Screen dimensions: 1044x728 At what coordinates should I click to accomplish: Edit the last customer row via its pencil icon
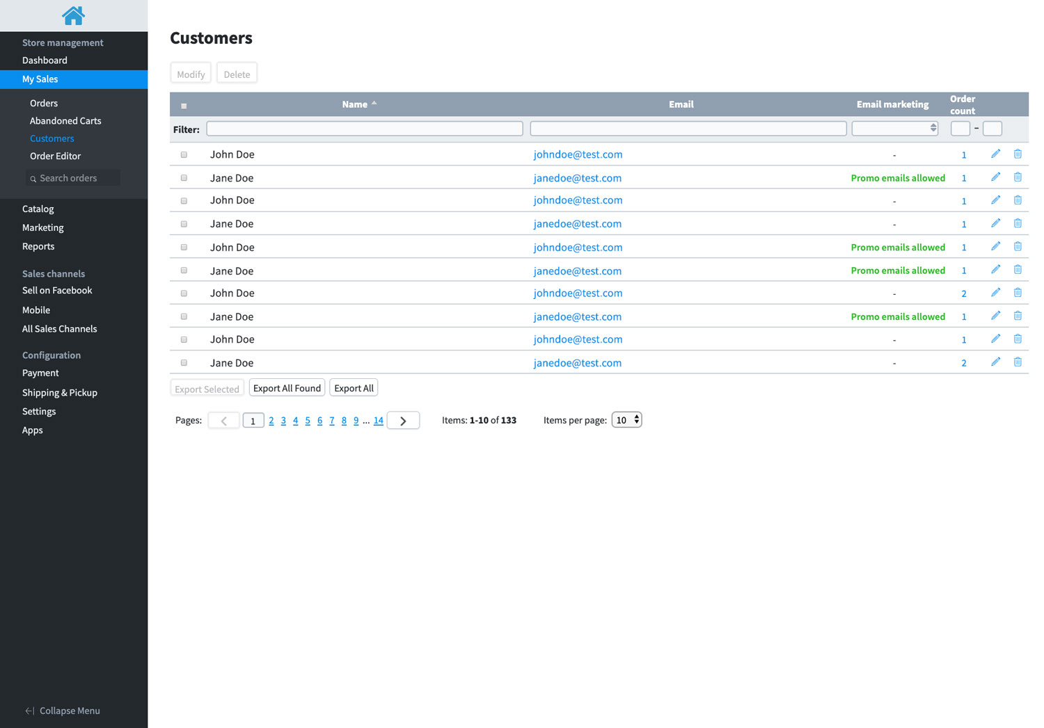tap(995, 362)
